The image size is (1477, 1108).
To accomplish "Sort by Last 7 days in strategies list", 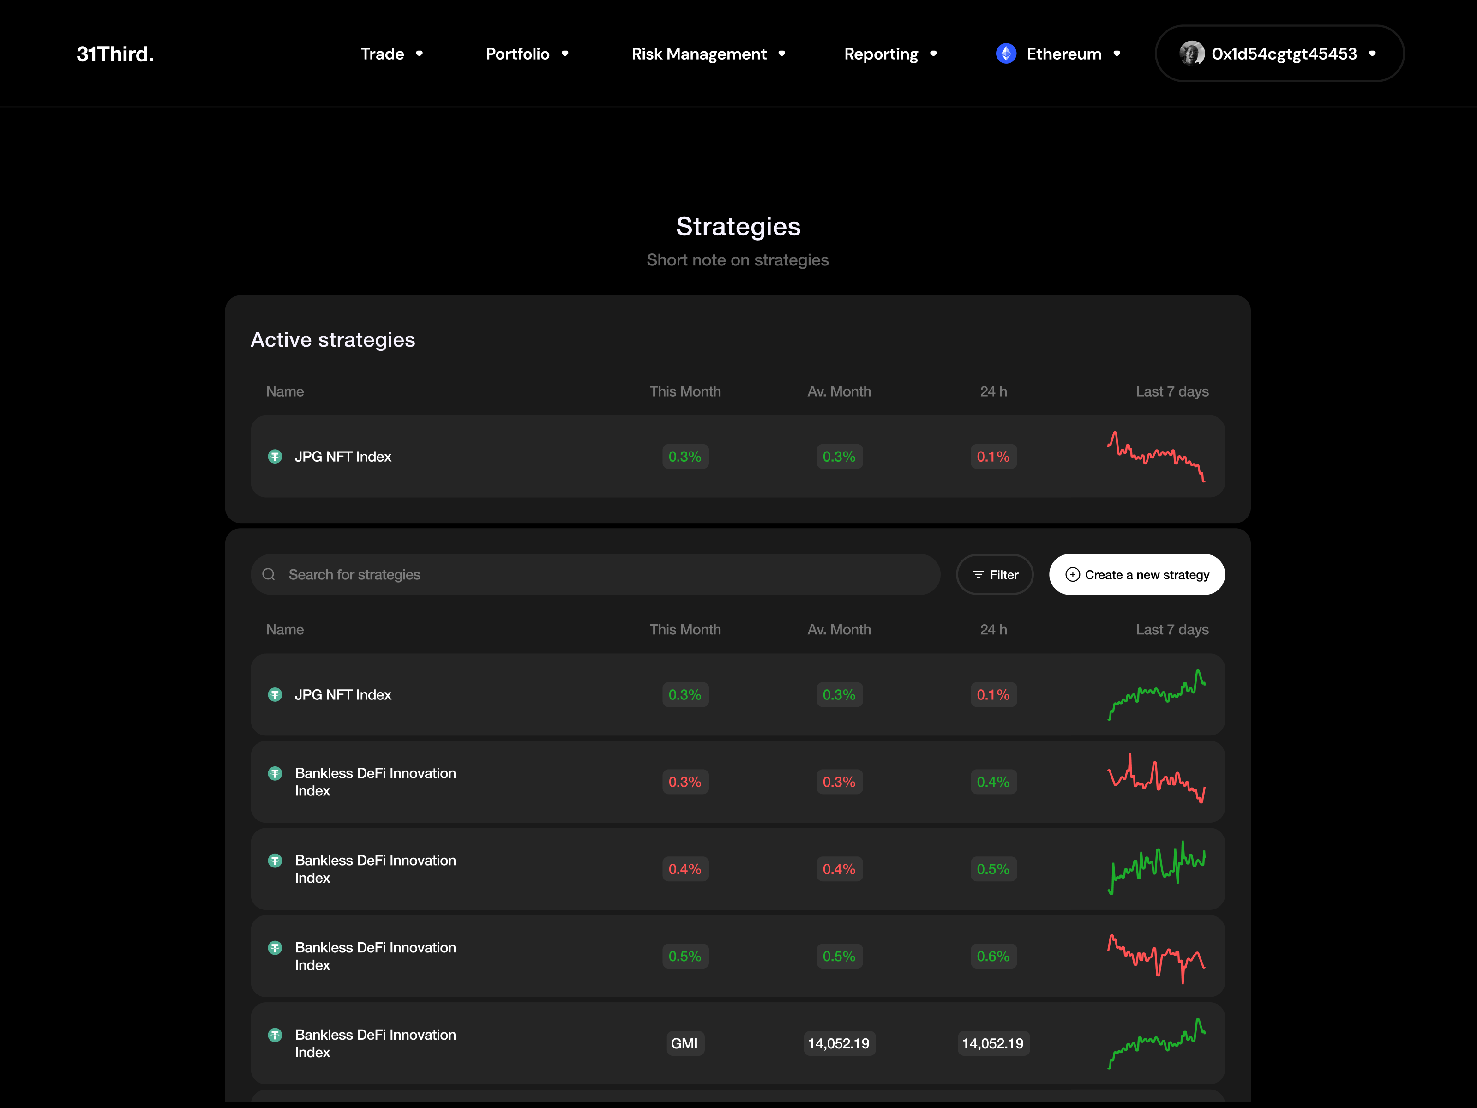I will pyautogui.click(x=1172, y=630).
